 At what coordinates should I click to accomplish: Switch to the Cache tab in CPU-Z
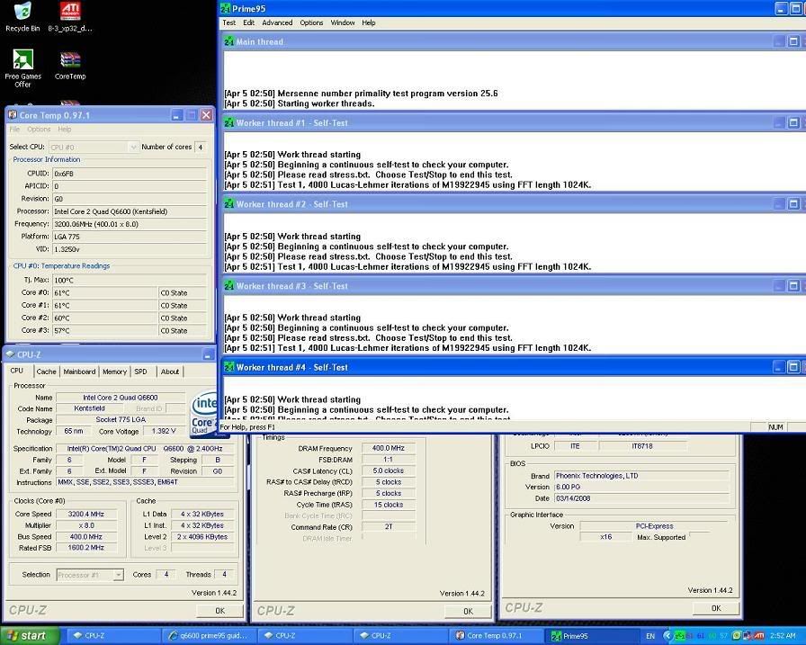pos(46,372)
